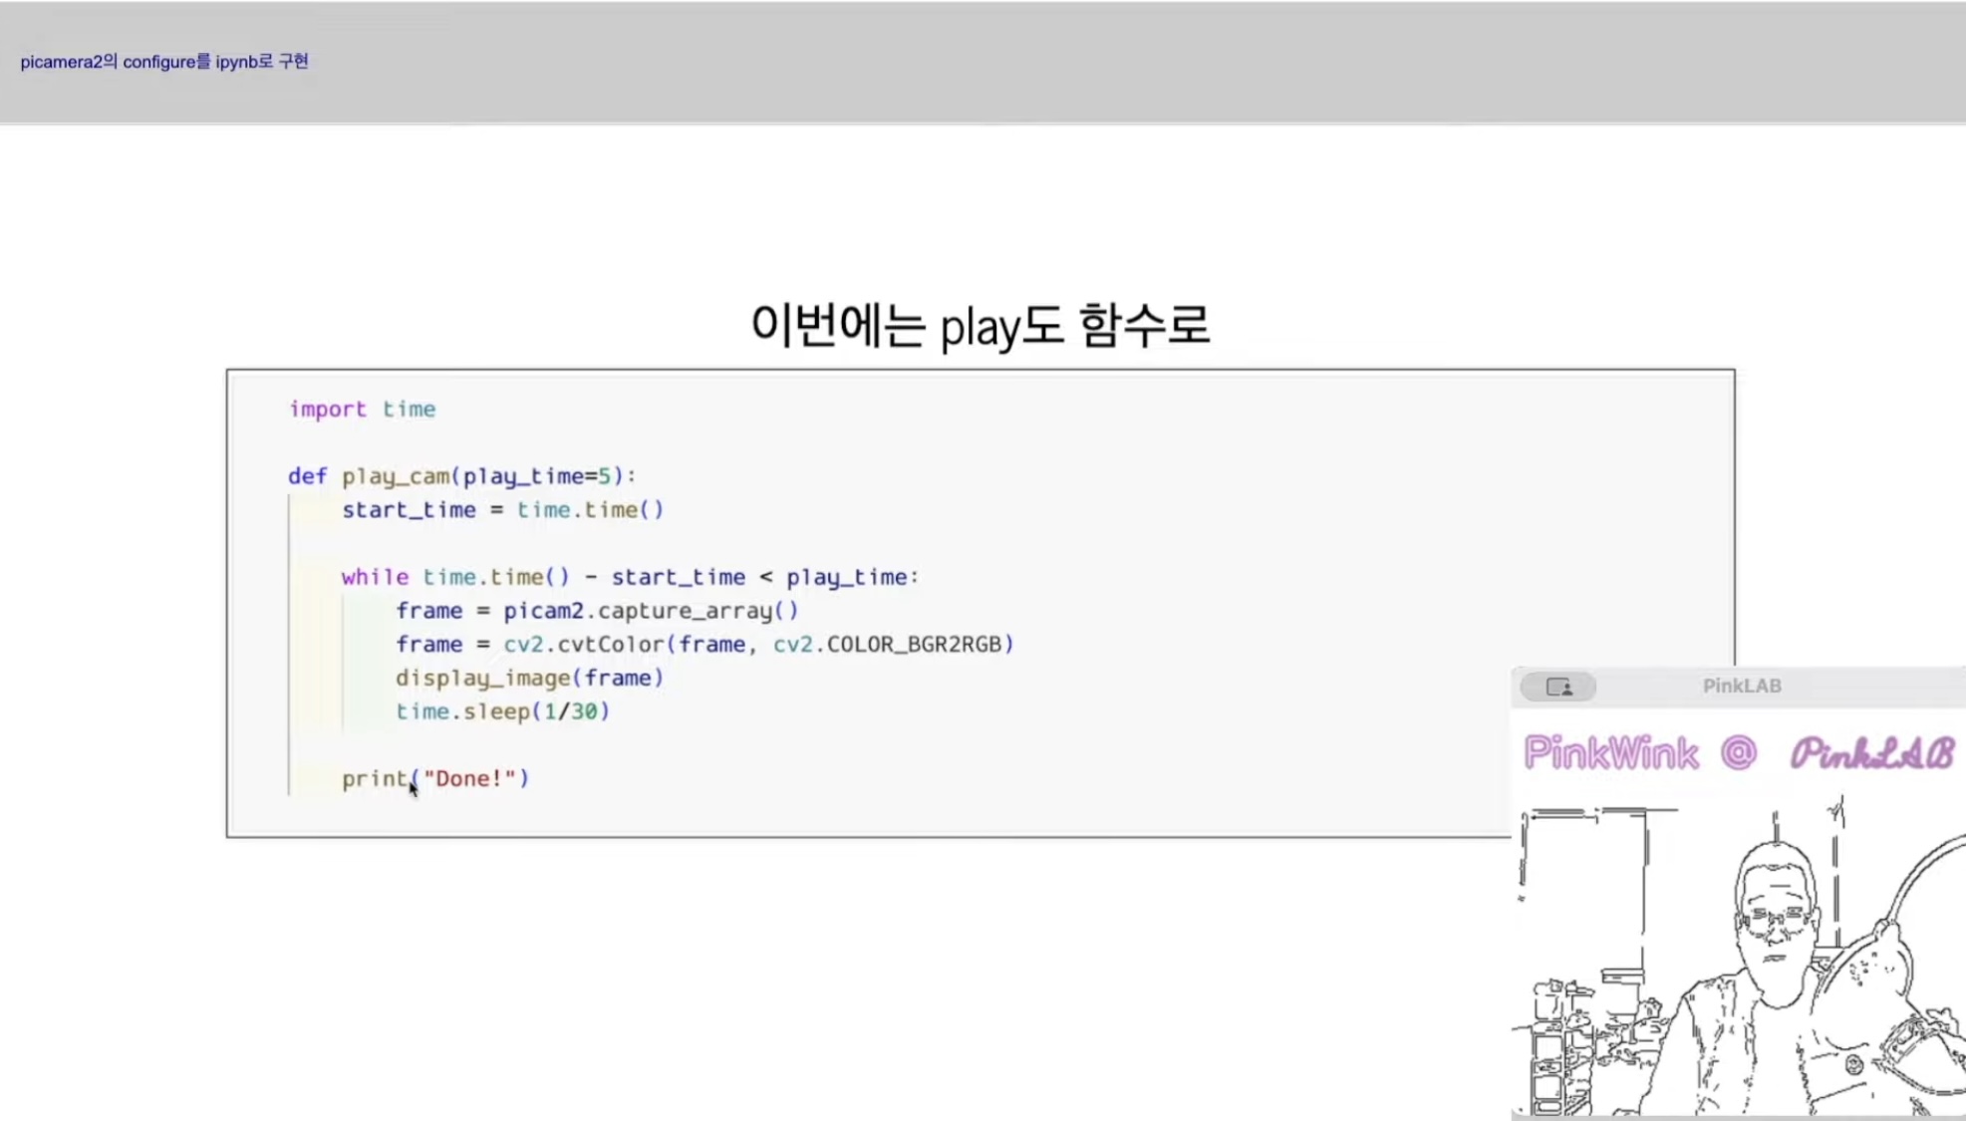1966x1121 pixels.
Task: Click the "Done!" string in the print statement
Action: [469, 779]
